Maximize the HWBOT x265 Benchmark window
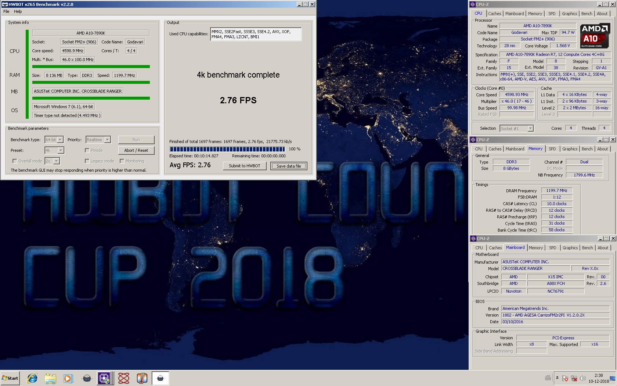This screenshot has width=617, height=386. coord(306,4)
